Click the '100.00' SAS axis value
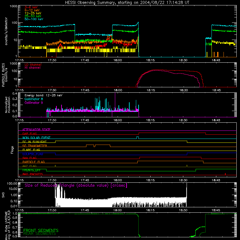 pyautogui.click(x=12, y=184)
